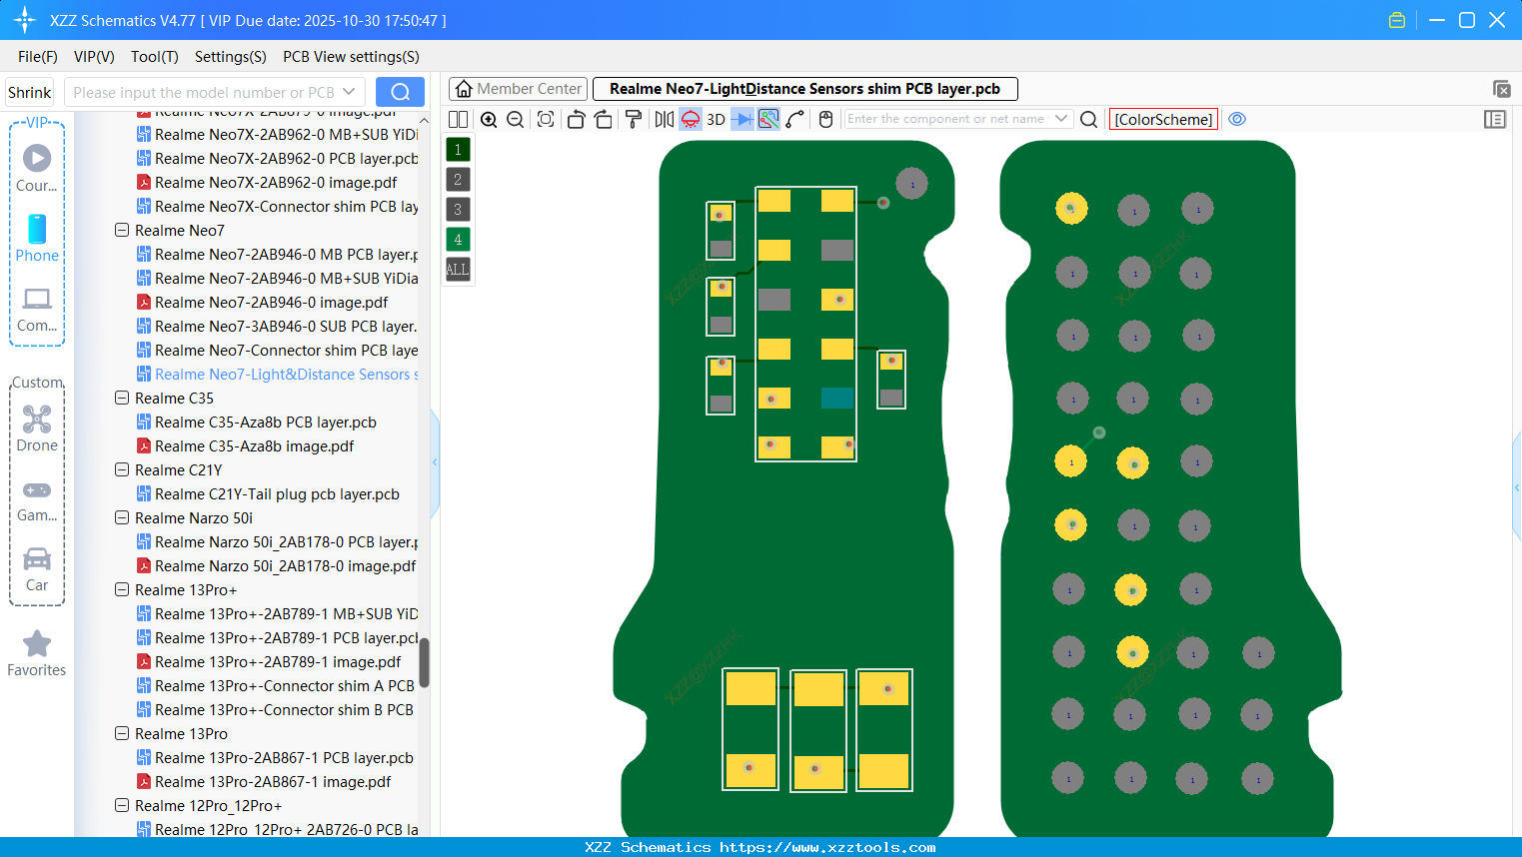
Task: Open the Car category
Action: (x=37, y=569)
